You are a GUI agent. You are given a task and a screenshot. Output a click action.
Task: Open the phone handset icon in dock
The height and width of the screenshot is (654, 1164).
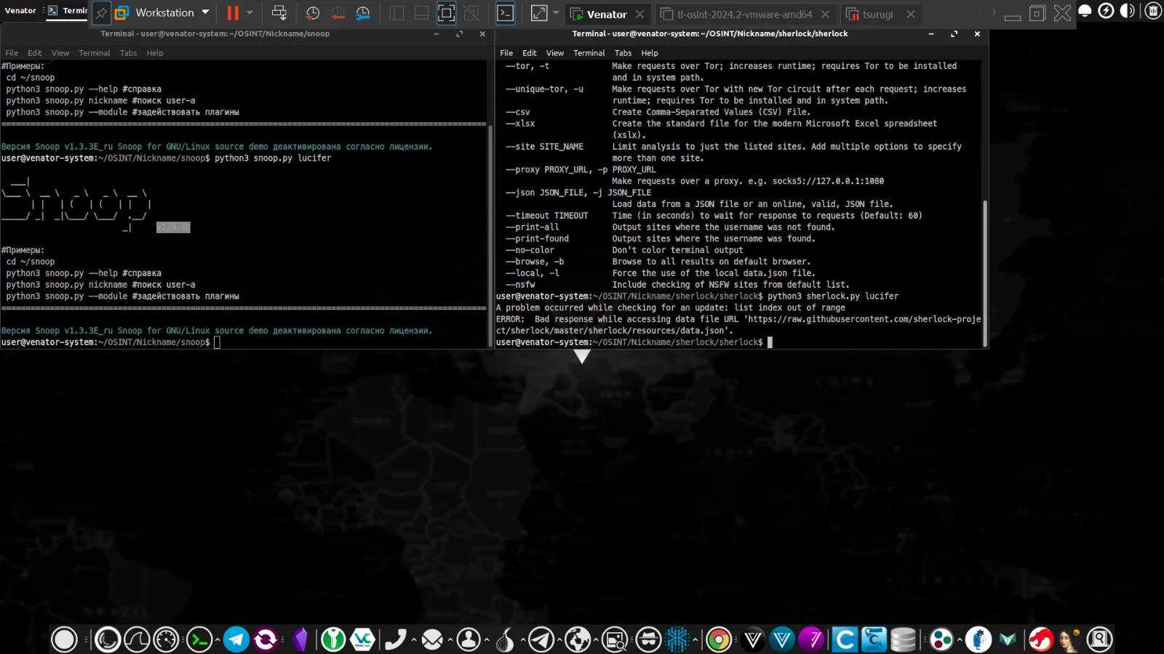pos(396,639)
